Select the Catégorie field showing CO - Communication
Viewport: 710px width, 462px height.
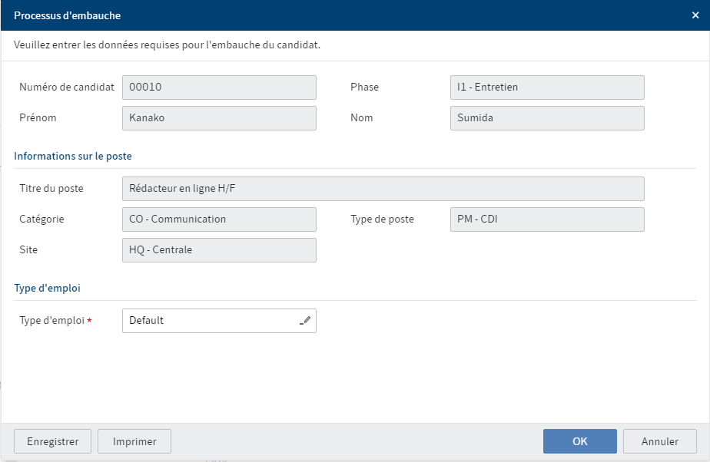tap(219, 219)
